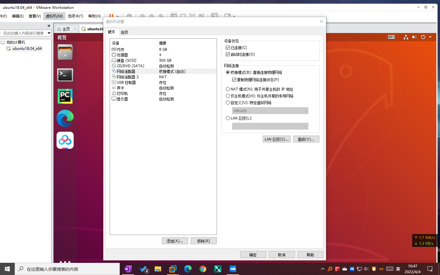
Task: Open the LAN 区段 dropdown
Action: [x=270, y=126]
